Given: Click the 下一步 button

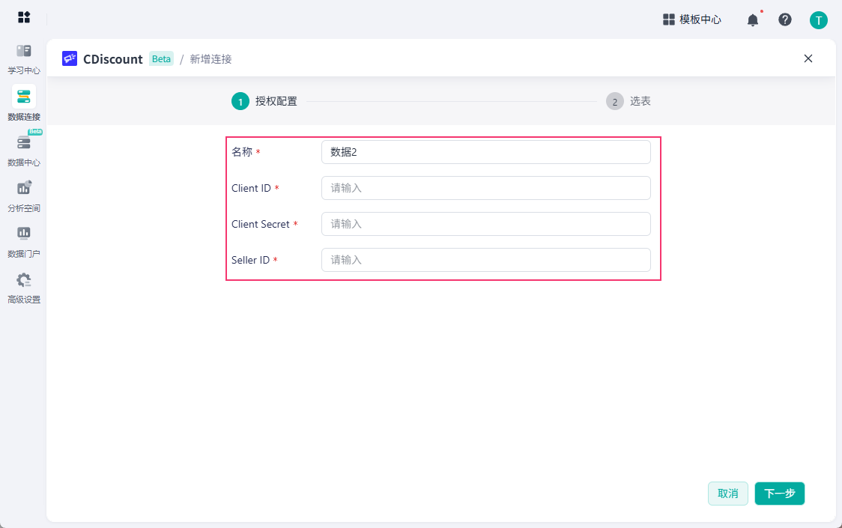Looking at the screenshot, I should click(x=779, y=494).
